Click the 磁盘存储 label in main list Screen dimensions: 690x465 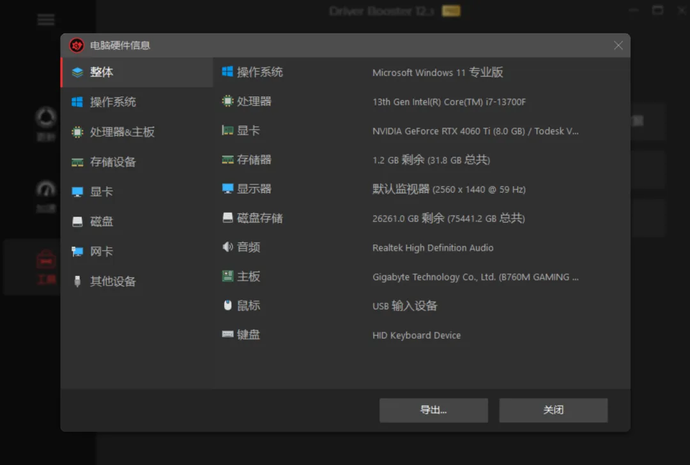pyautogui.click(x=259, y=218)
